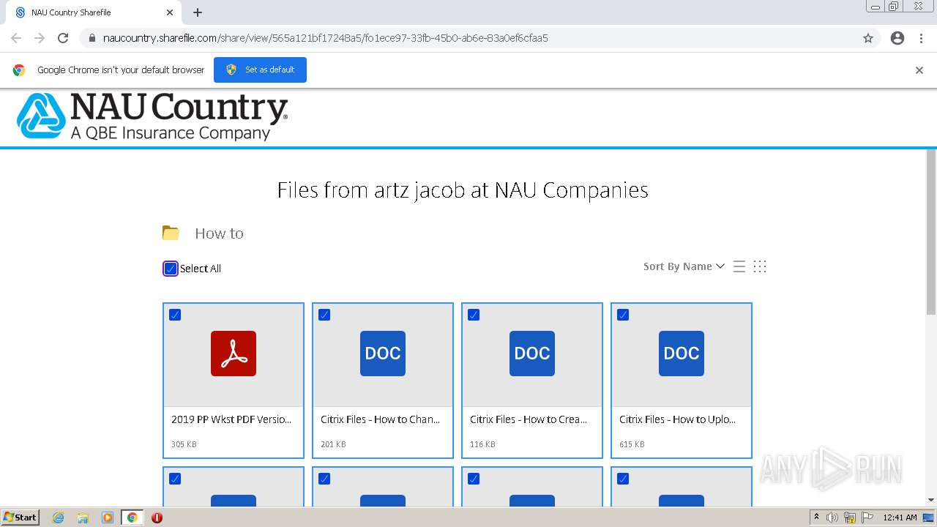Click DOC icon of Citrix Files - How to Chan...
The image size is (937, 527).
click(383, 354)
